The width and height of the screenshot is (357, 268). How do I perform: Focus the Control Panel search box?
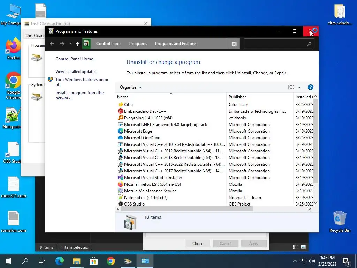pyautogui.click(x=279, y=44)
